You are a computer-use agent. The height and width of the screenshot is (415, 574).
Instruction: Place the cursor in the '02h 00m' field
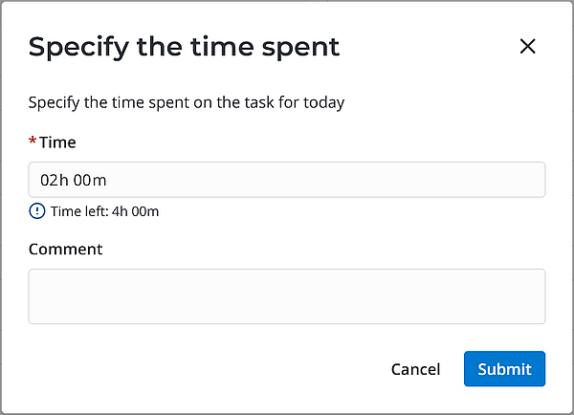pyautogui.click(x=287, y=180)
